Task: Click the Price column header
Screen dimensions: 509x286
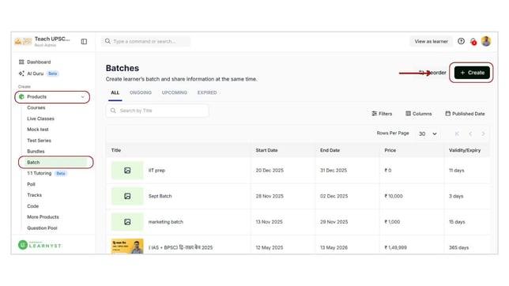Action: [x=390, y=150]
